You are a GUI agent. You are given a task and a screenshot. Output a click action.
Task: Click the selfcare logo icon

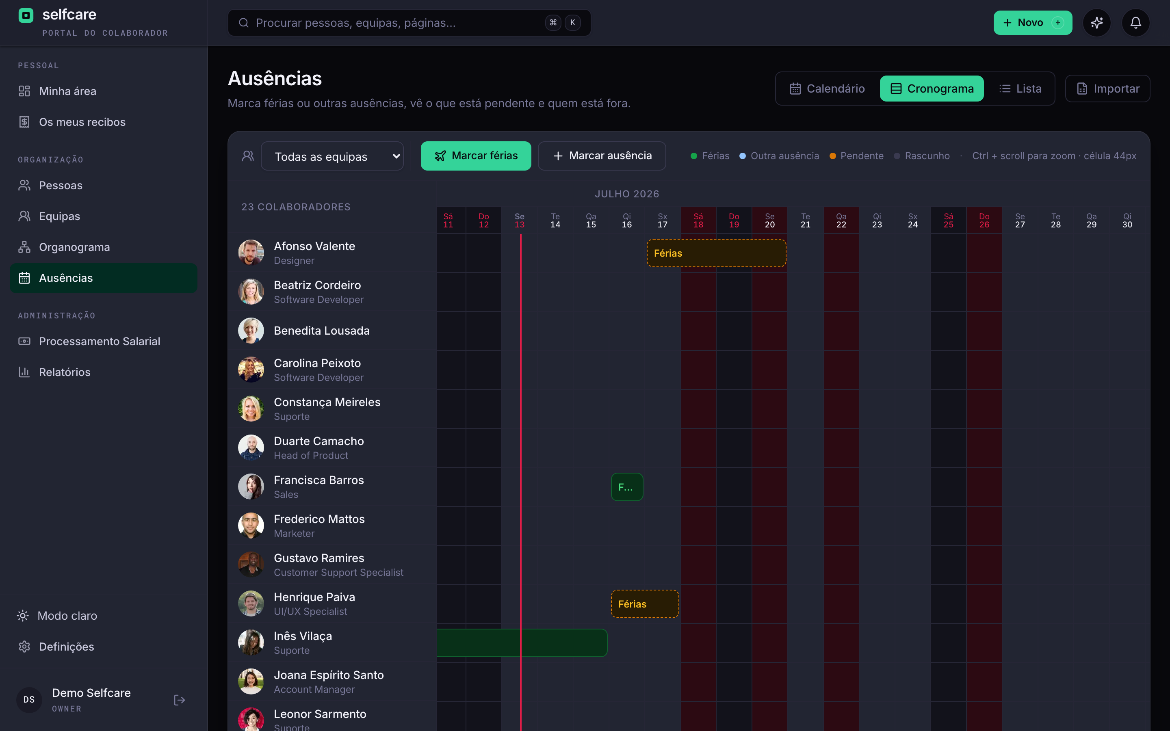click(x=26, y=15)
